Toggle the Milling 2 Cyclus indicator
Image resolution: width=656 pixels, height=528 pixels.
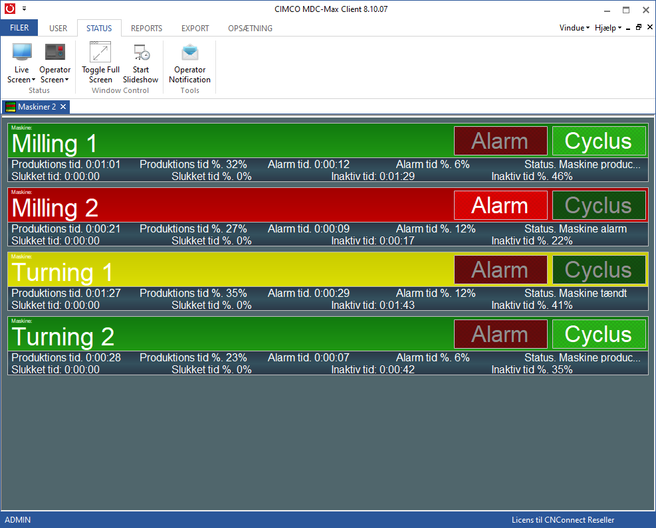point(598,205)
